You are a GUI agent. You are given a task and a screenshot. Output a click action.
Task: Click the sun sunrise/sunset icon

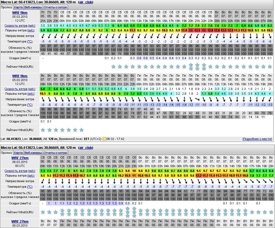click(104, 139)
